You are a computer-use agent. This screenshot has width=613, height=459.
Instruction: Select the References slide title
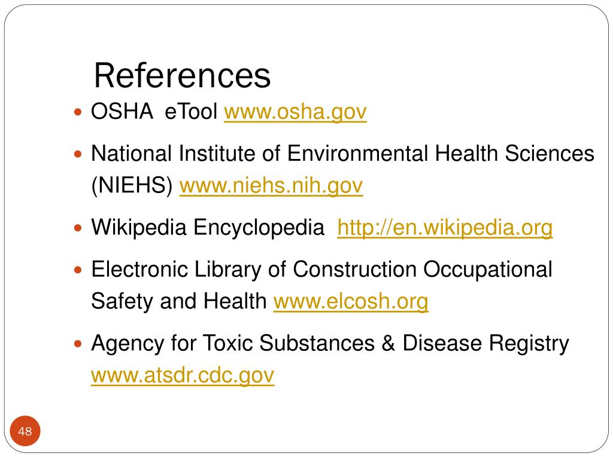[182, 75]
